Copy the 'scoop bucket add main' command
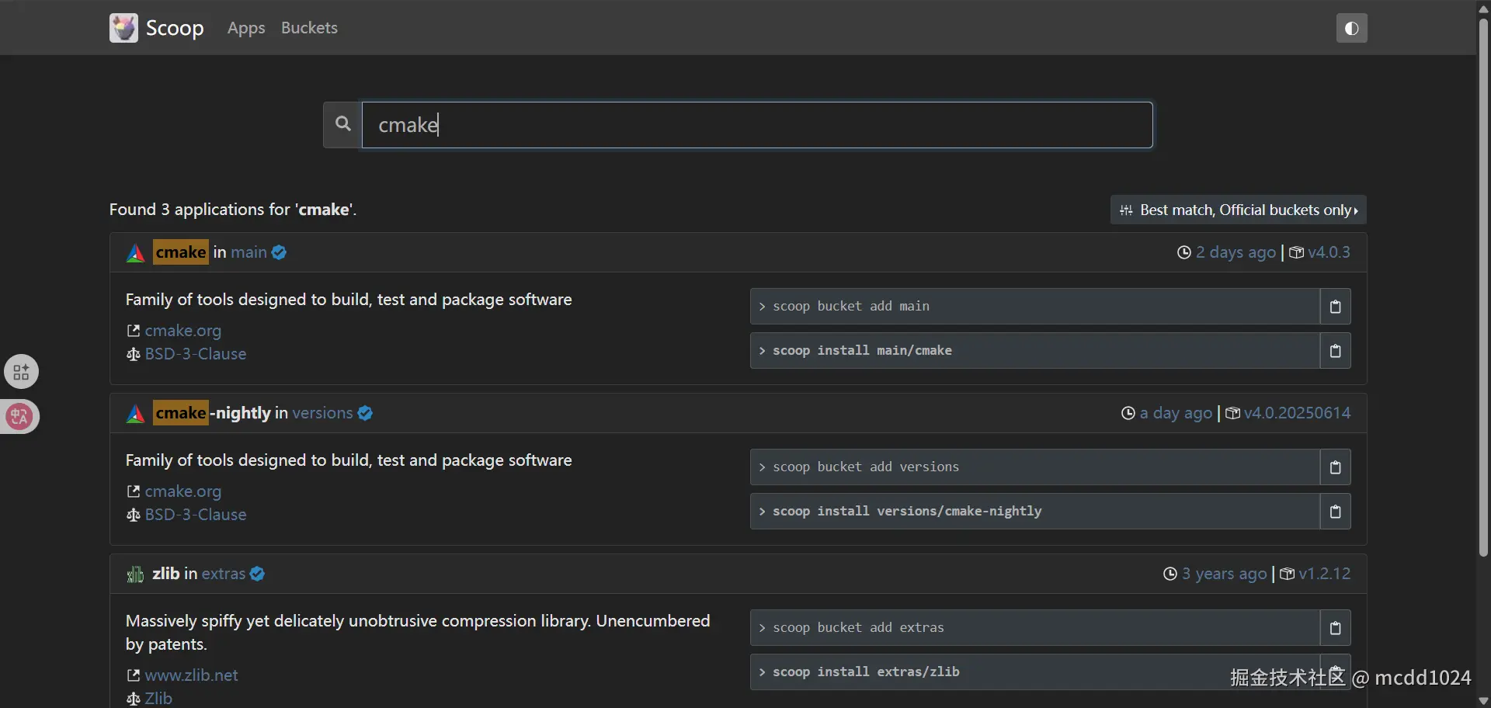Viewport: 1491px width, 708px height. pyautogui.click(x=1335, y=307)
